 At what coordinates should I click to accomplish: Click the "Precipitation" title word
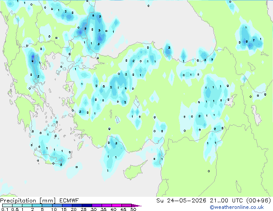pyautogui.click(x=18, y=201)
